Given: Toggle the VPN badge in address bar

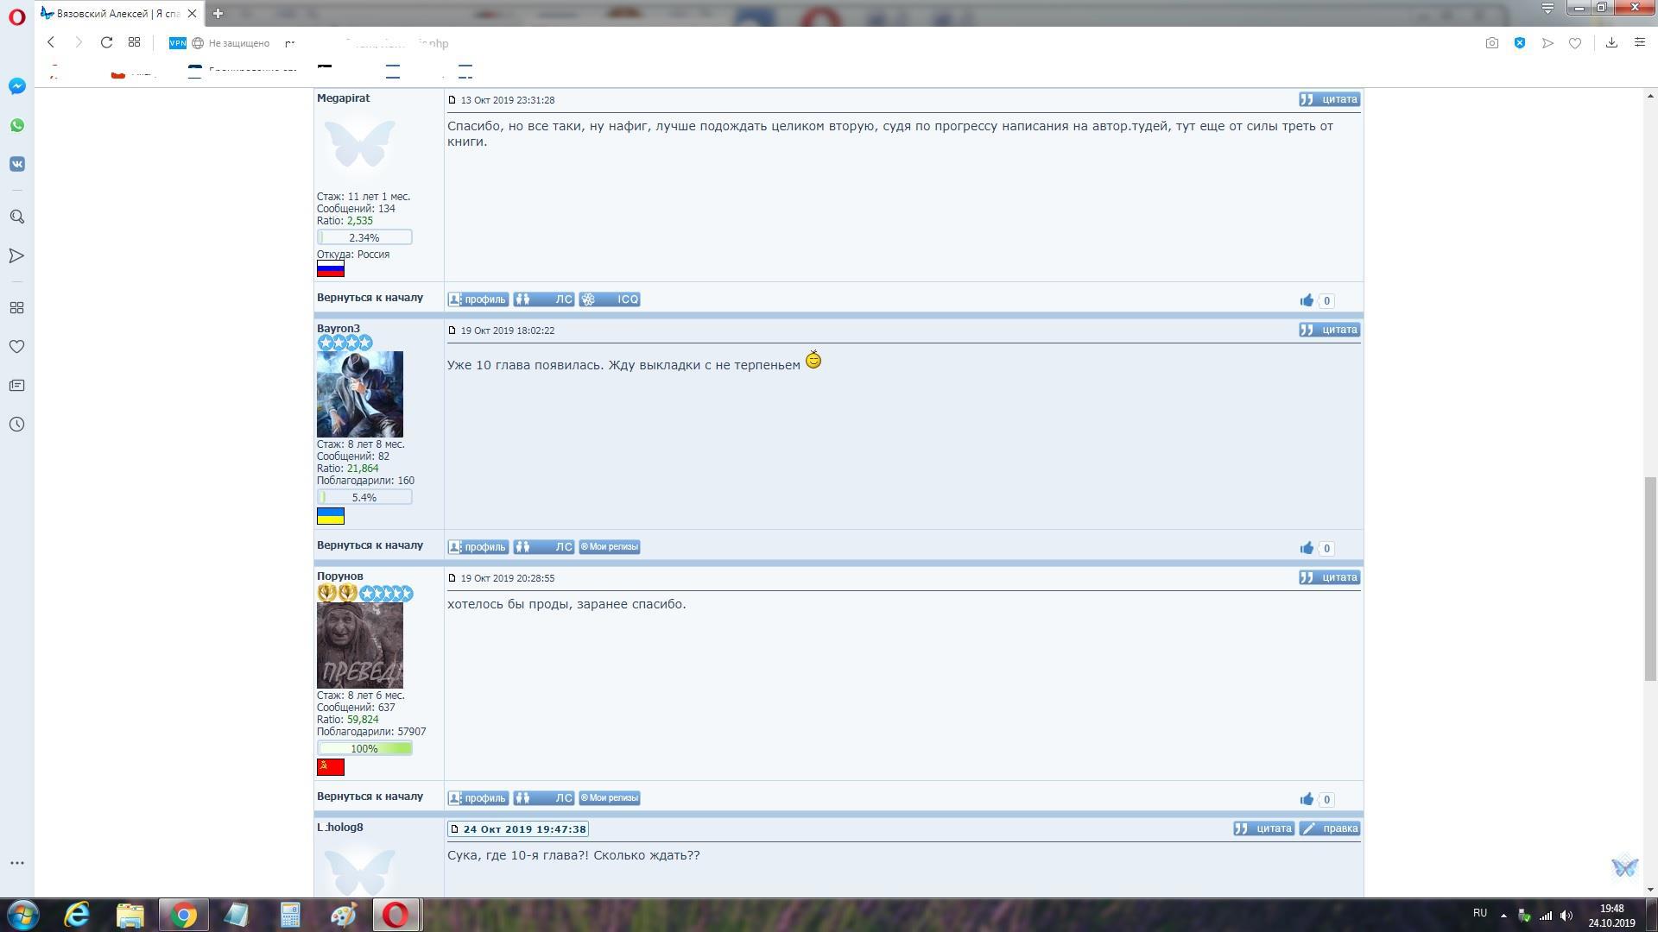Looking at the screenshot, I should [x=177, y=43].
